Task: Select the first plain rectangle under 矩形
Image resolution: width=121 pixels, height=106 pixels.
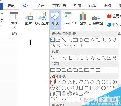Action: click(53, 70)
